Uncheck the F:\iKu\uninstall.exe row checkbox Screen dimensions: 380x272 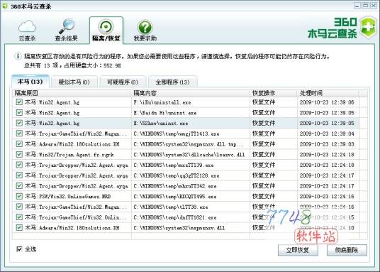[19, 102]
